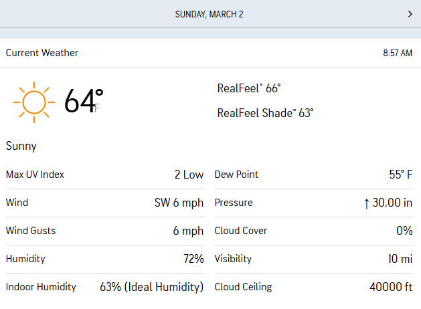Go to next day using right chevron

(x=410, y=14)
